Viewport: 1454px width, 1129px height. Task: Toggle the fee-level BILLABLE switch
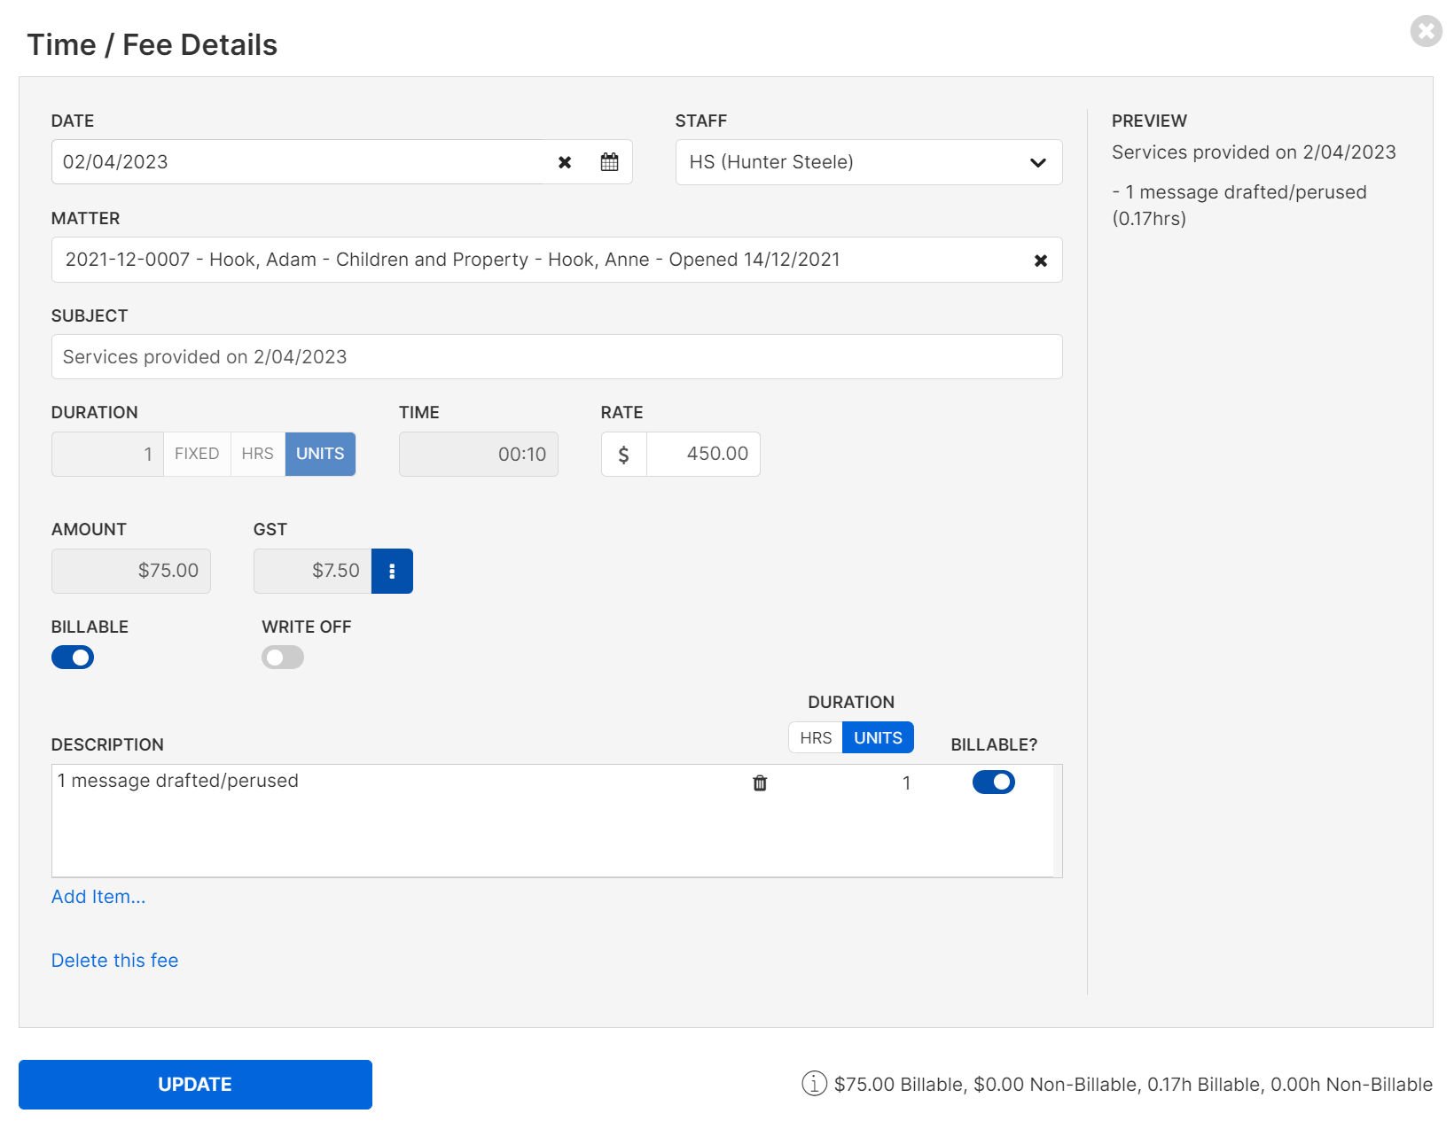pos(73,658)
